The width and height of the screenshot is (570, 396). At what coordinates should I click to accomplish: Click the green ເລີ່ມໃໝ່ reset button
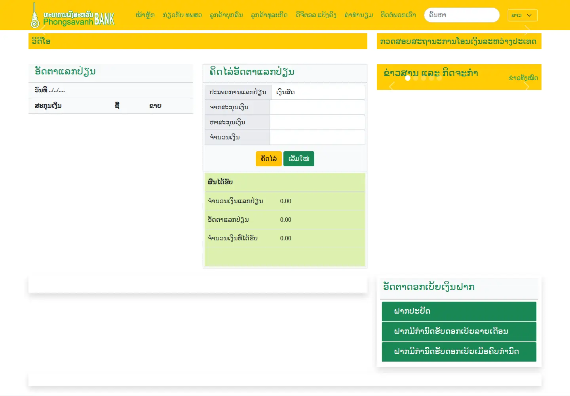coord(299,159)
